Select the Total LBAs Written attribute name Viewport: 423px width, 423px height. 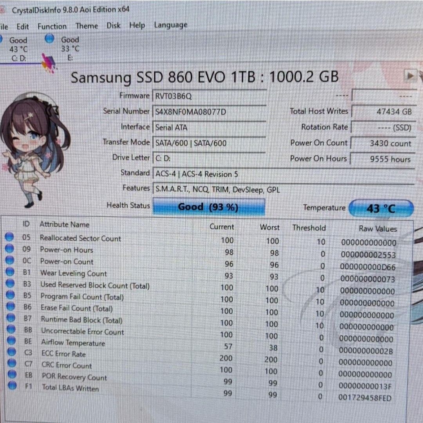[70, 388]
